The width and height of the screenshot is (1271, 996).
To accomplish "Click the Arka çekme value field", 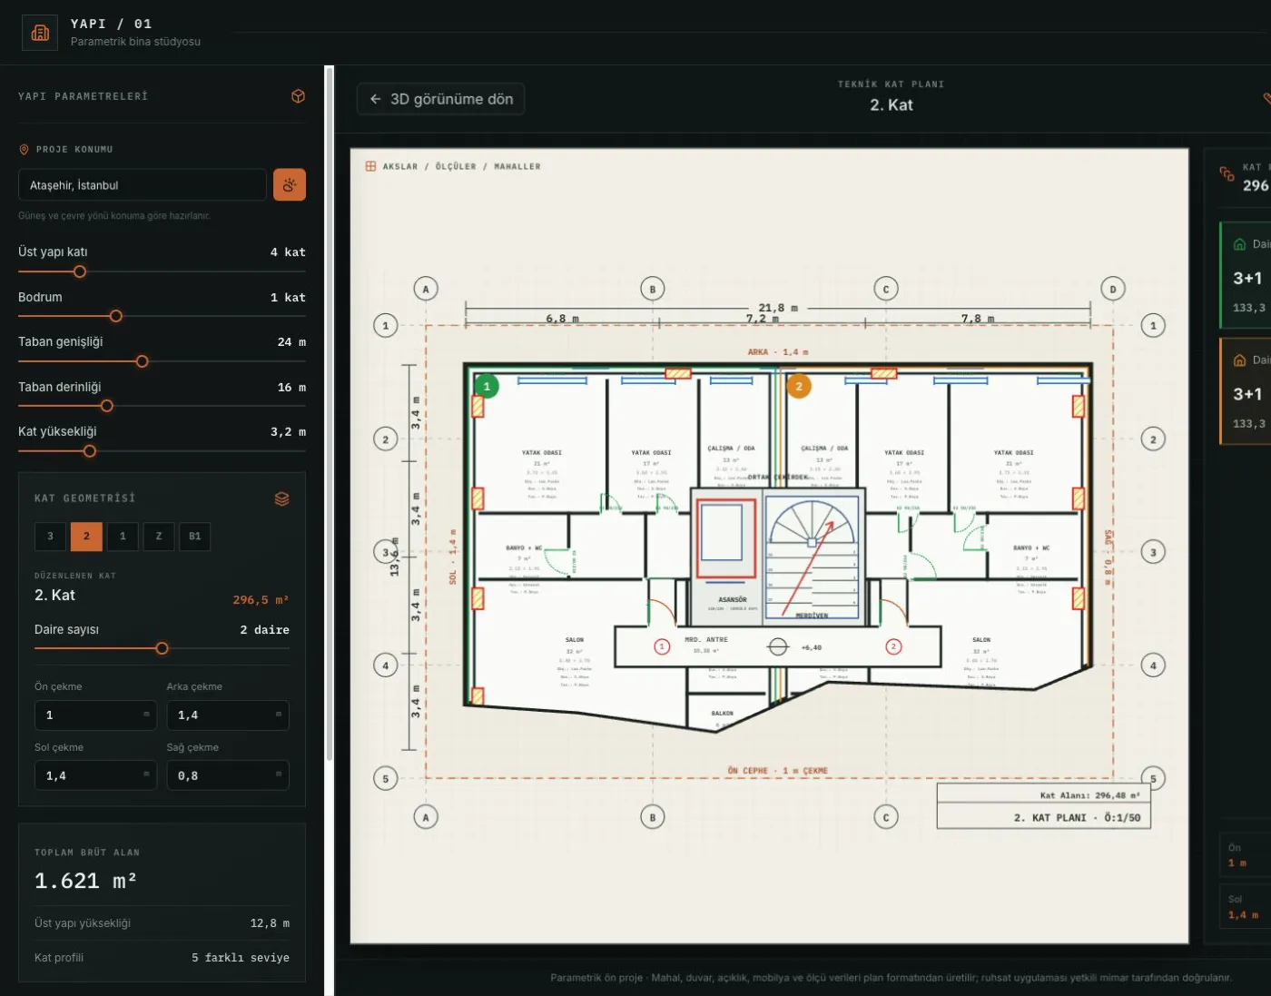I will [x=228, y=715].
